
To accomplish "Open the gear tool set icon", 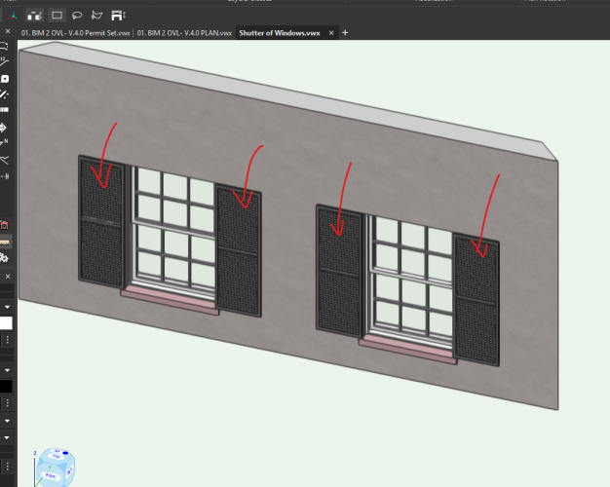I will click(5, 257).
